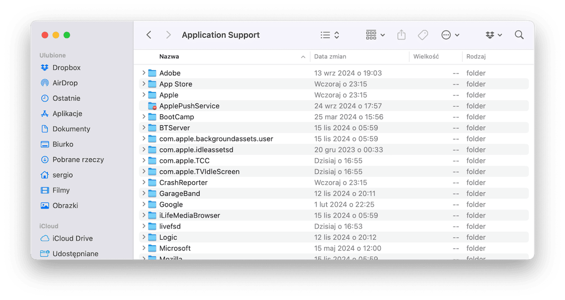The height and width of the screenshot is (300, 565).
Task: Expand the CrashReporter folder
Action: pos(144,183)
